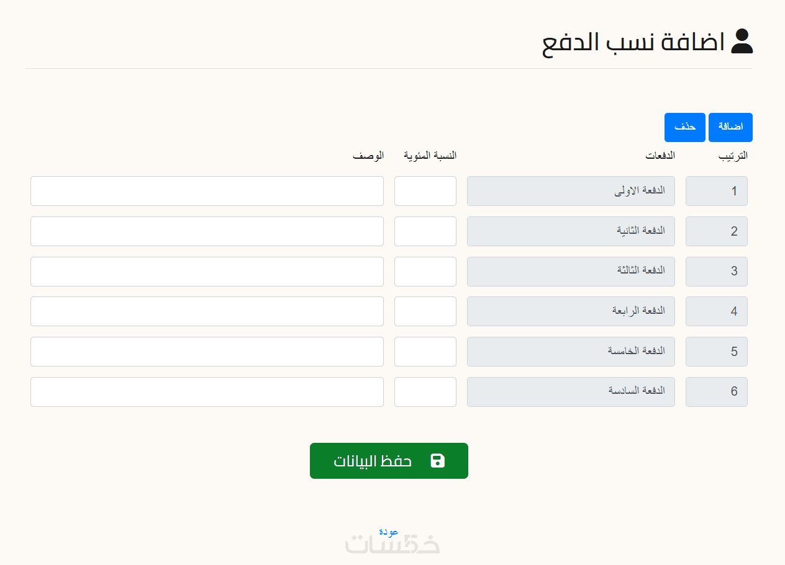
Task: Save data with the green حفظ البيانات button
Action: tap(389, 461)
